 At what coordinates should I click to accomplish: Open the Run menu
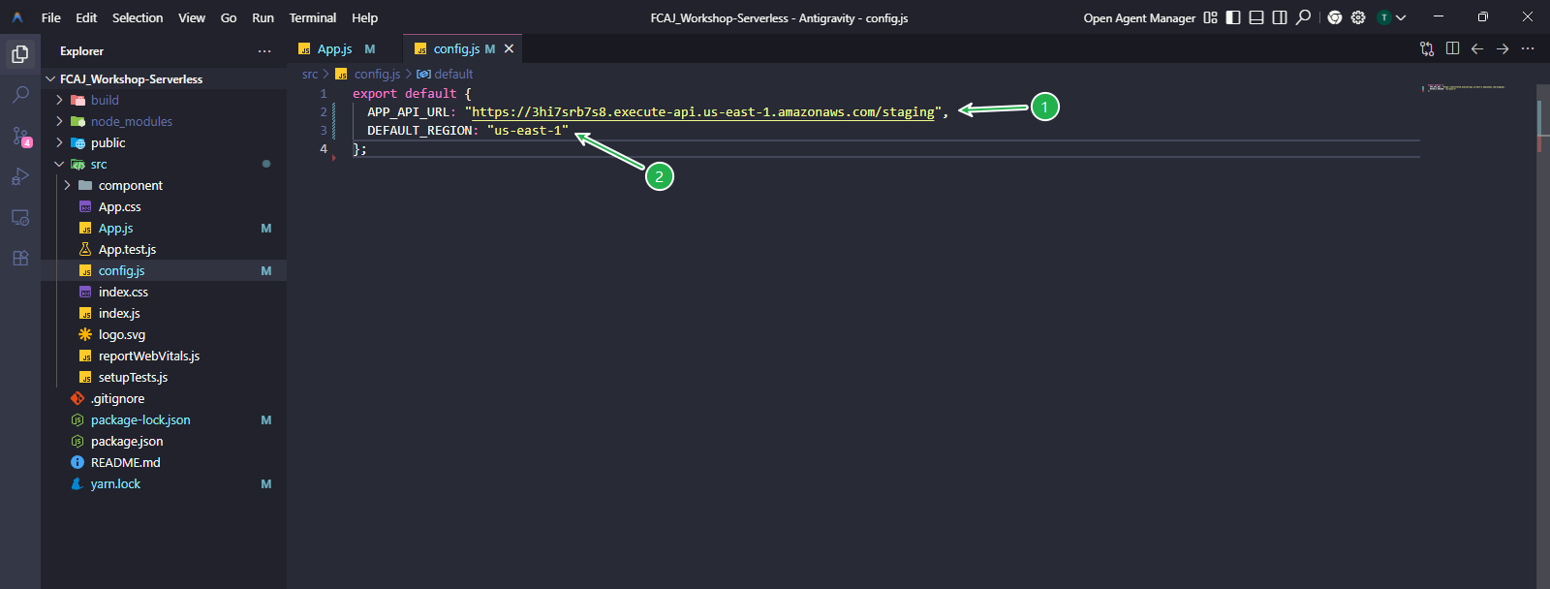point(263,17)
